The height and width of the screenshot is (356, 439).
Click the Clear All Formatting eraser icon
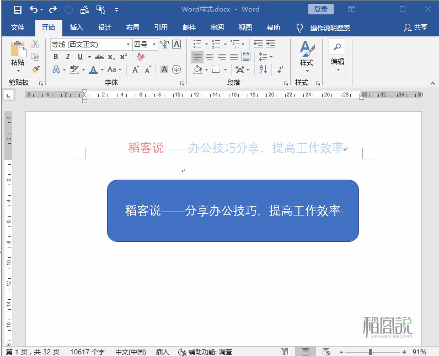141,57
